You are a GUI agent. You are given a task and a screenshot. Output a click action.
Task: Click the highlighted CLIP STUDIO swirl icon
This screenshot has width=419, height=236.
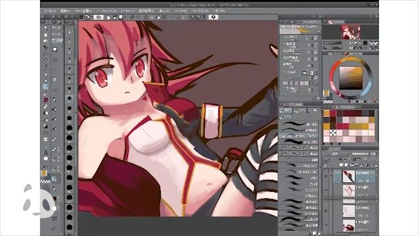[x=98, y=17]
